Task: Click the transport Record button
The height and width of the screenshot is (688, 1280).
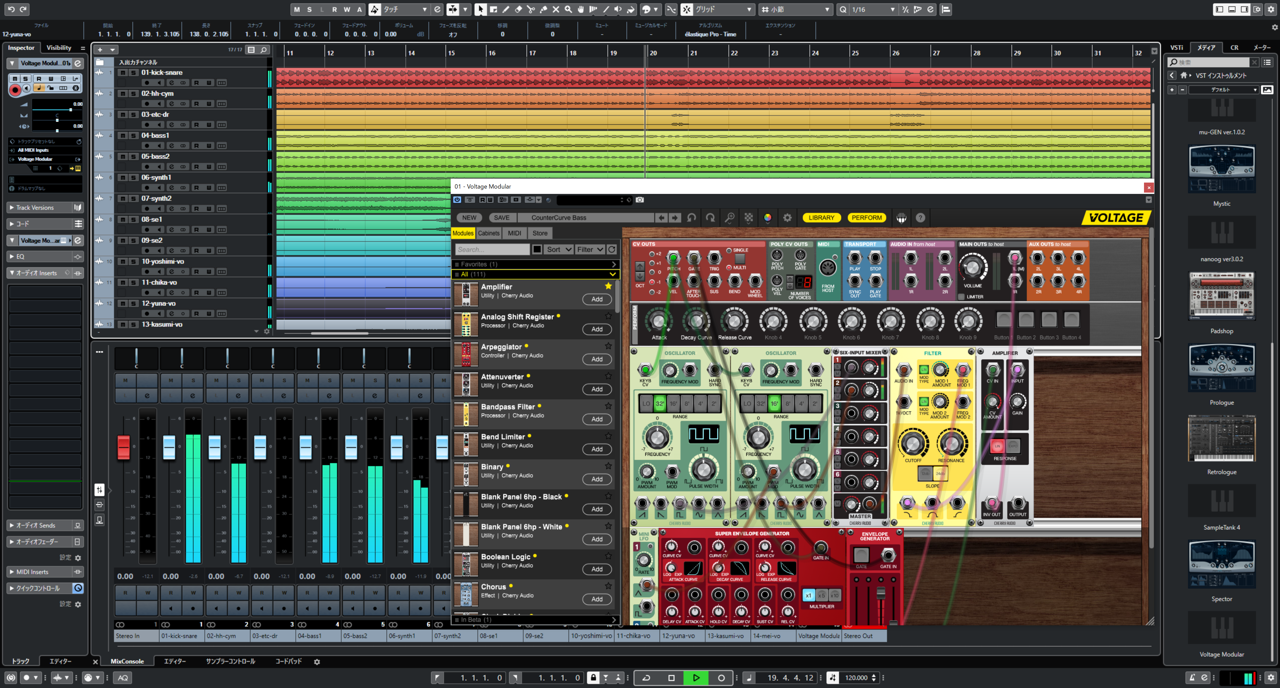Action: 721,678
